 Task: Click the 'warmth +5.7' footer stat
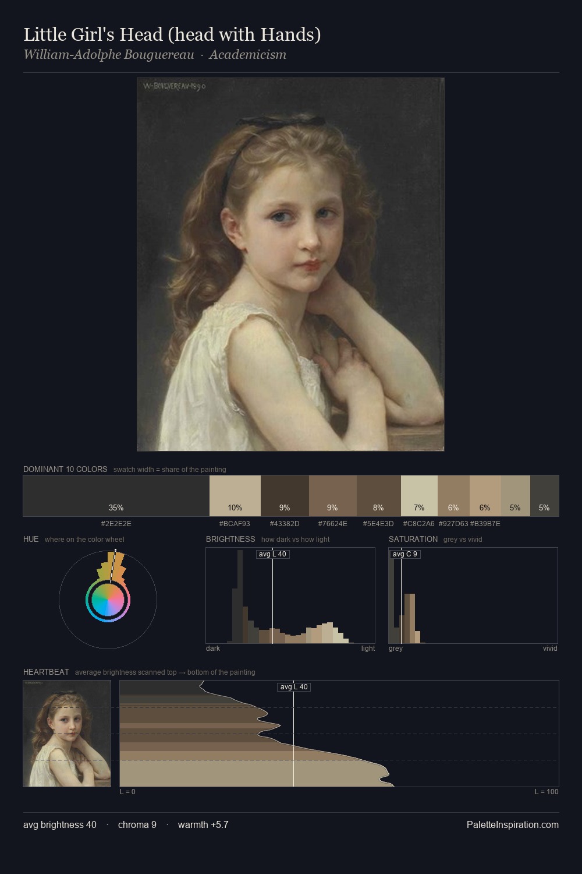point(203,824)
